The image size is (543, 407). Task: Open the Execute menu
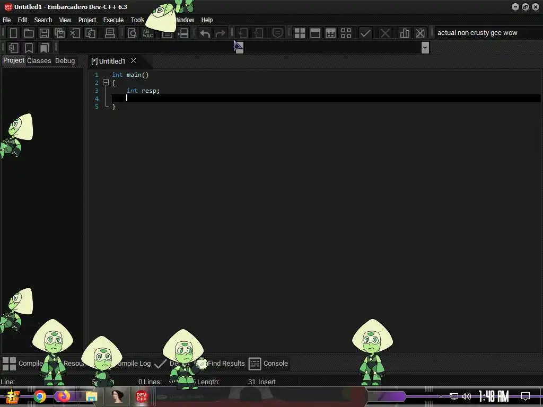113,20
